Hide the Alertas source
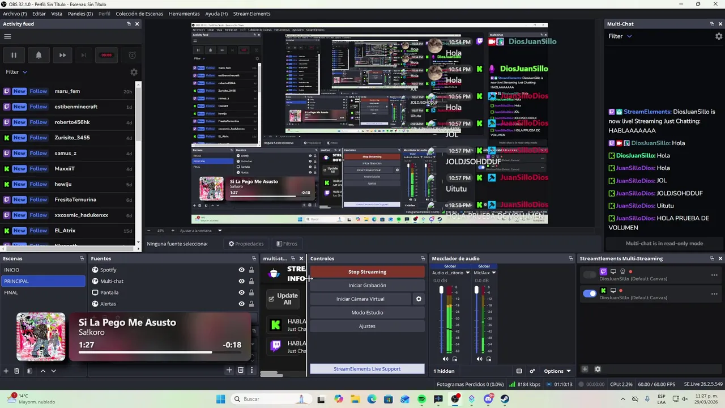Image resolution: width=725 pixels, height=408 pixels. [241, 304]
